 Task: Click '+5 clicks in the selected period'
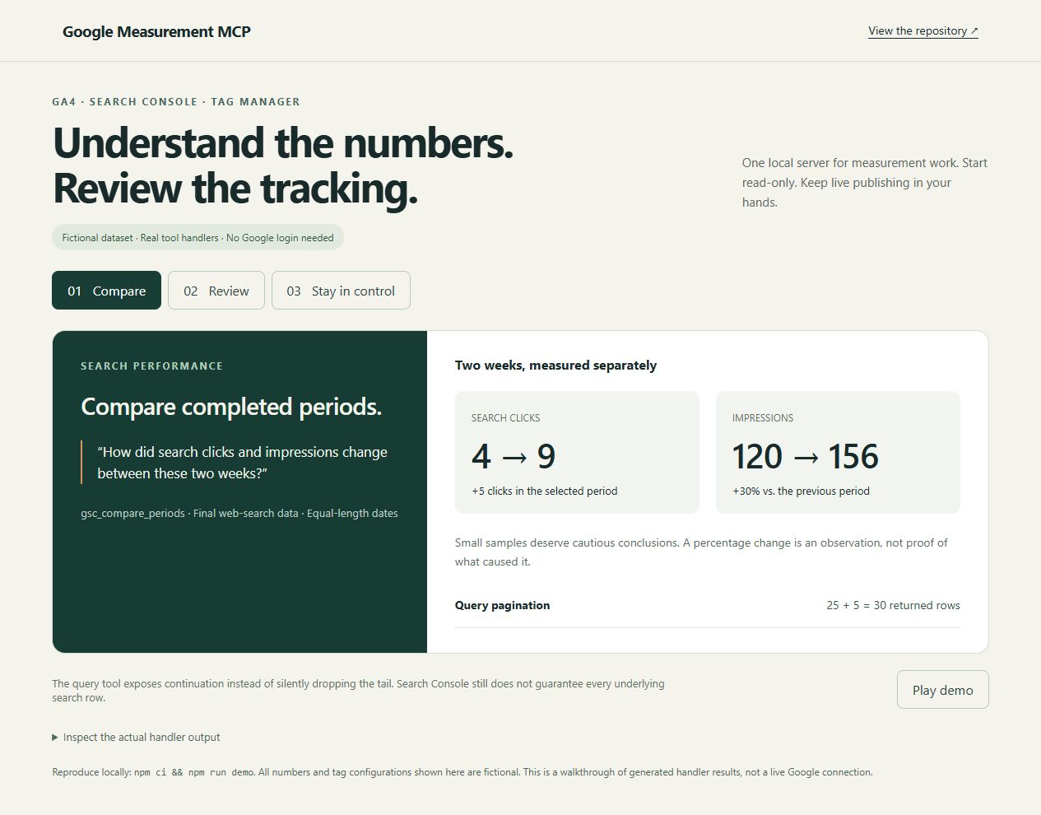(545, 491)
